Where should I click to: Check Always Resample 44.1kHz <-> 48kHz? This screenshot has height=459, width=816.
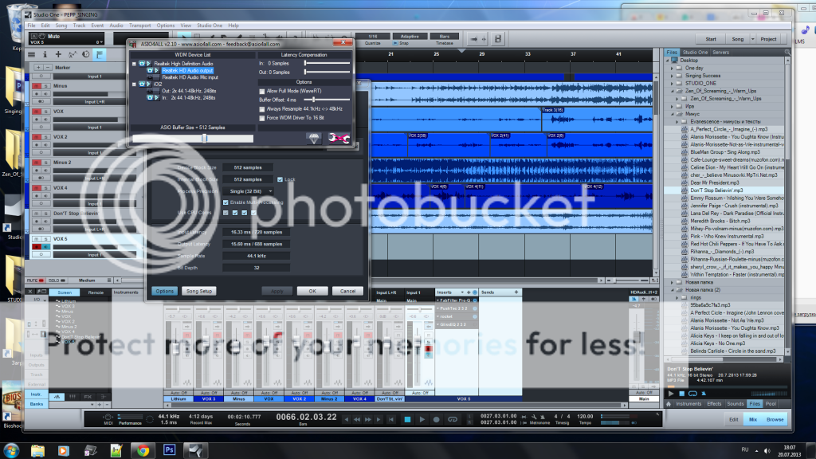coord(261,109)
